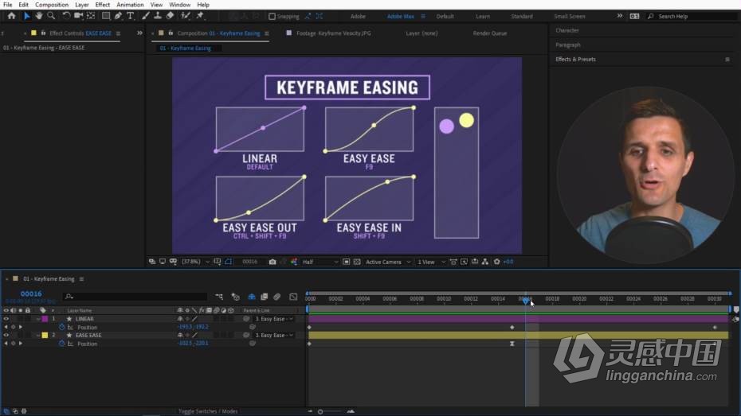The width and height of the screenshot is (741, 416).
Task: Switch to the Small Screen workspace
Action: pos(570,16)
